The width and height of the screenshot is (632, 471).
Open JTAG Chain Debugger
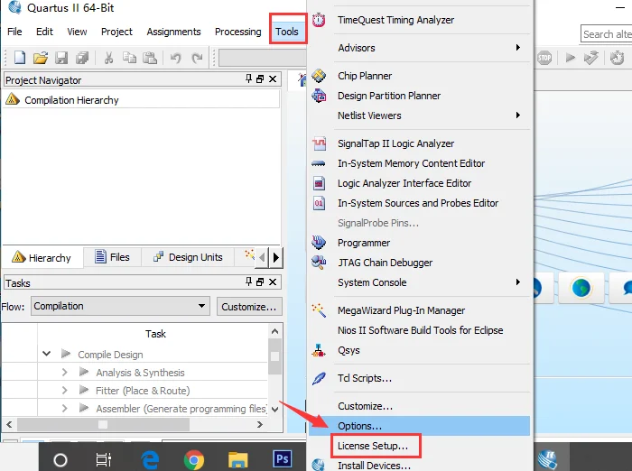click(420, 263)
